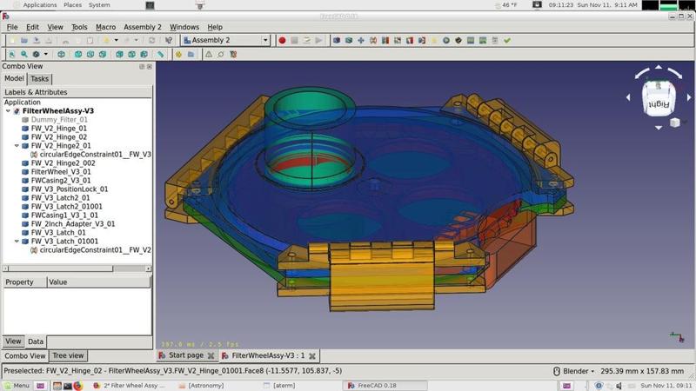Open the Edit menu
This screenshot has height=391, width=696.
(32, 27)
